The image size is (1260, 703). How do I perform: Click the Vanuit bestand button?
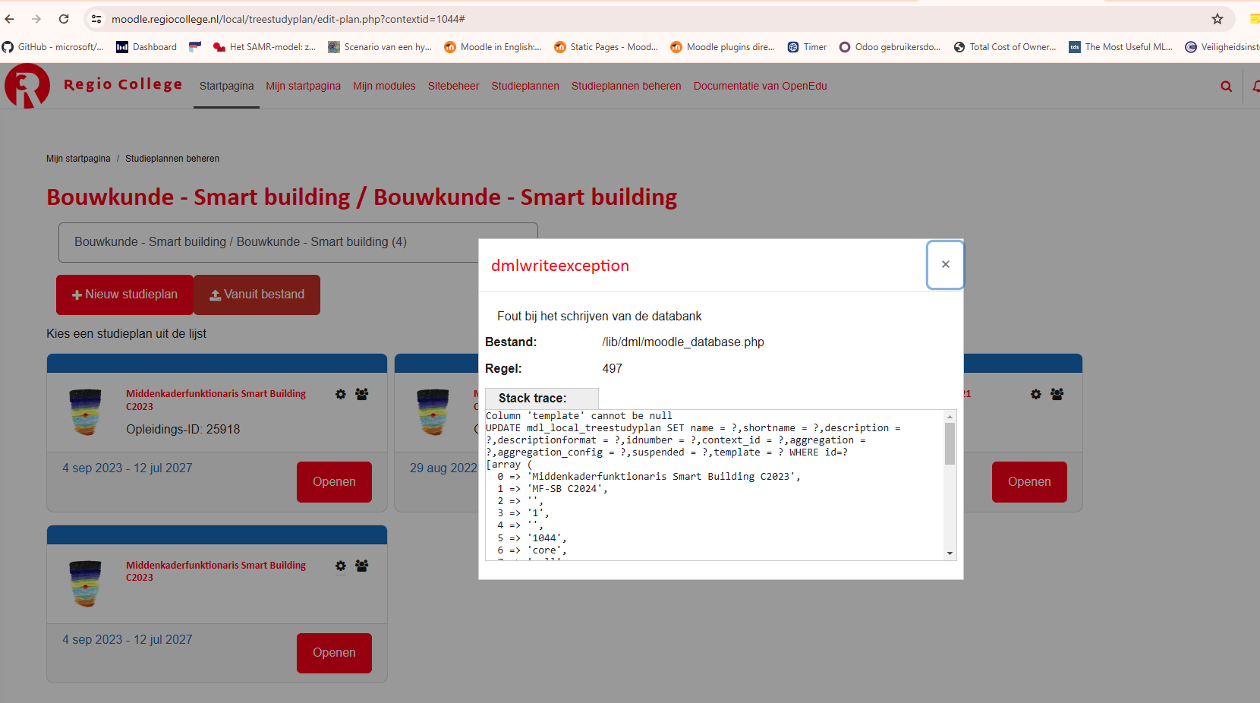pyautogui.click(x=257, y=295)
